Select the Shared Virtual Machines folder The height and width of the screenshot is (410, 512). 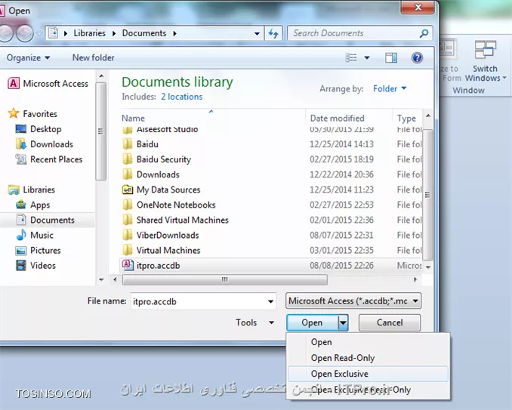(x=271, y=220)
